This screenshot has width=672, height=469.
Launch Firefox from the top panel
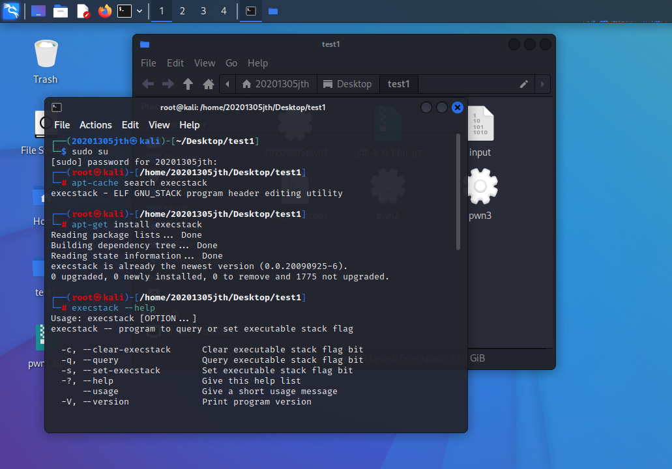[104, 10]
